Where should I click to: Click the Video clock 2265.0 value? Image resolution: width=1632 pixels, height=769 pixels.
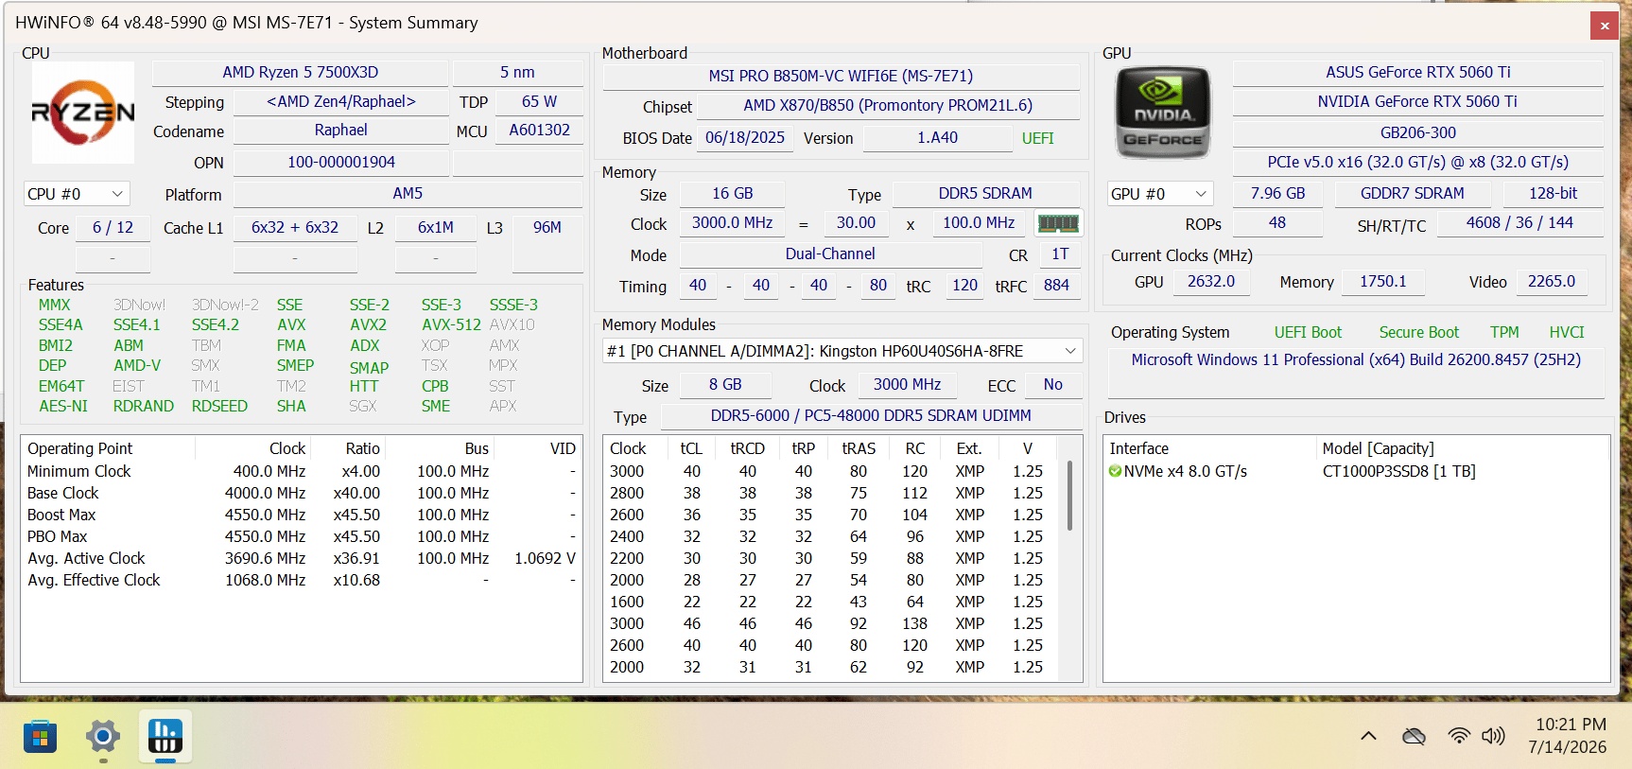(1551, 281)
